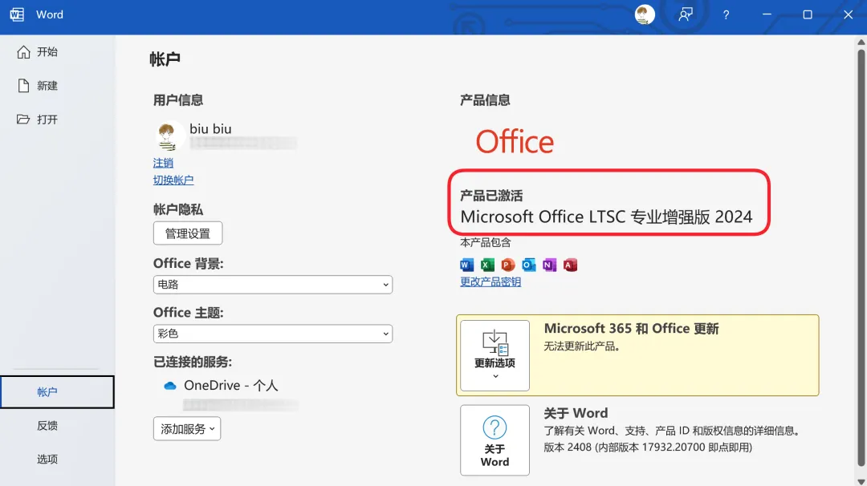Click the 帐户隐私 heading
Viewport: 867px width, 486px height.
[178, 210]
